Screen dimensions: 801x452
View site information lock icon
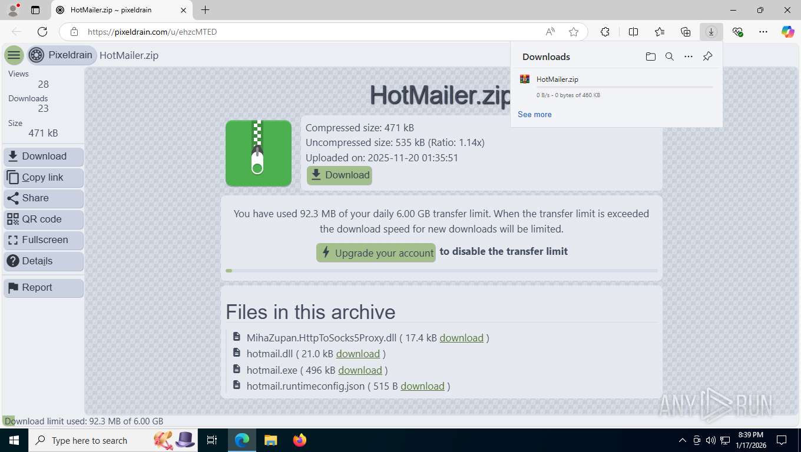pyautogui.click(x=74, y=32)
